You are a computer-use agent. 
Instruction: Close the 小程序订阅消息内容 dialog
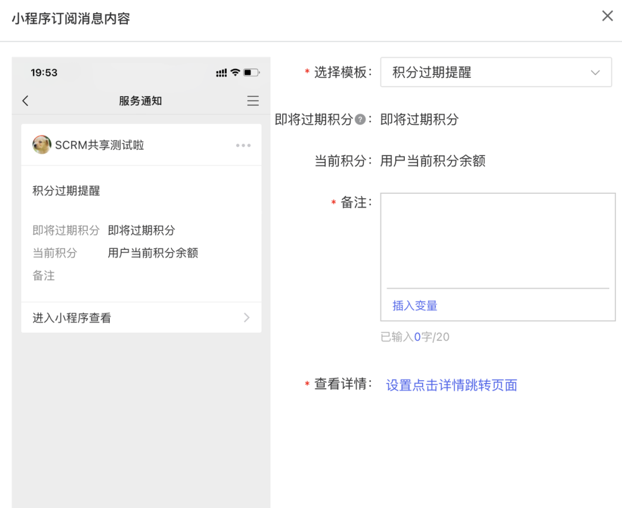pos(607,16)
